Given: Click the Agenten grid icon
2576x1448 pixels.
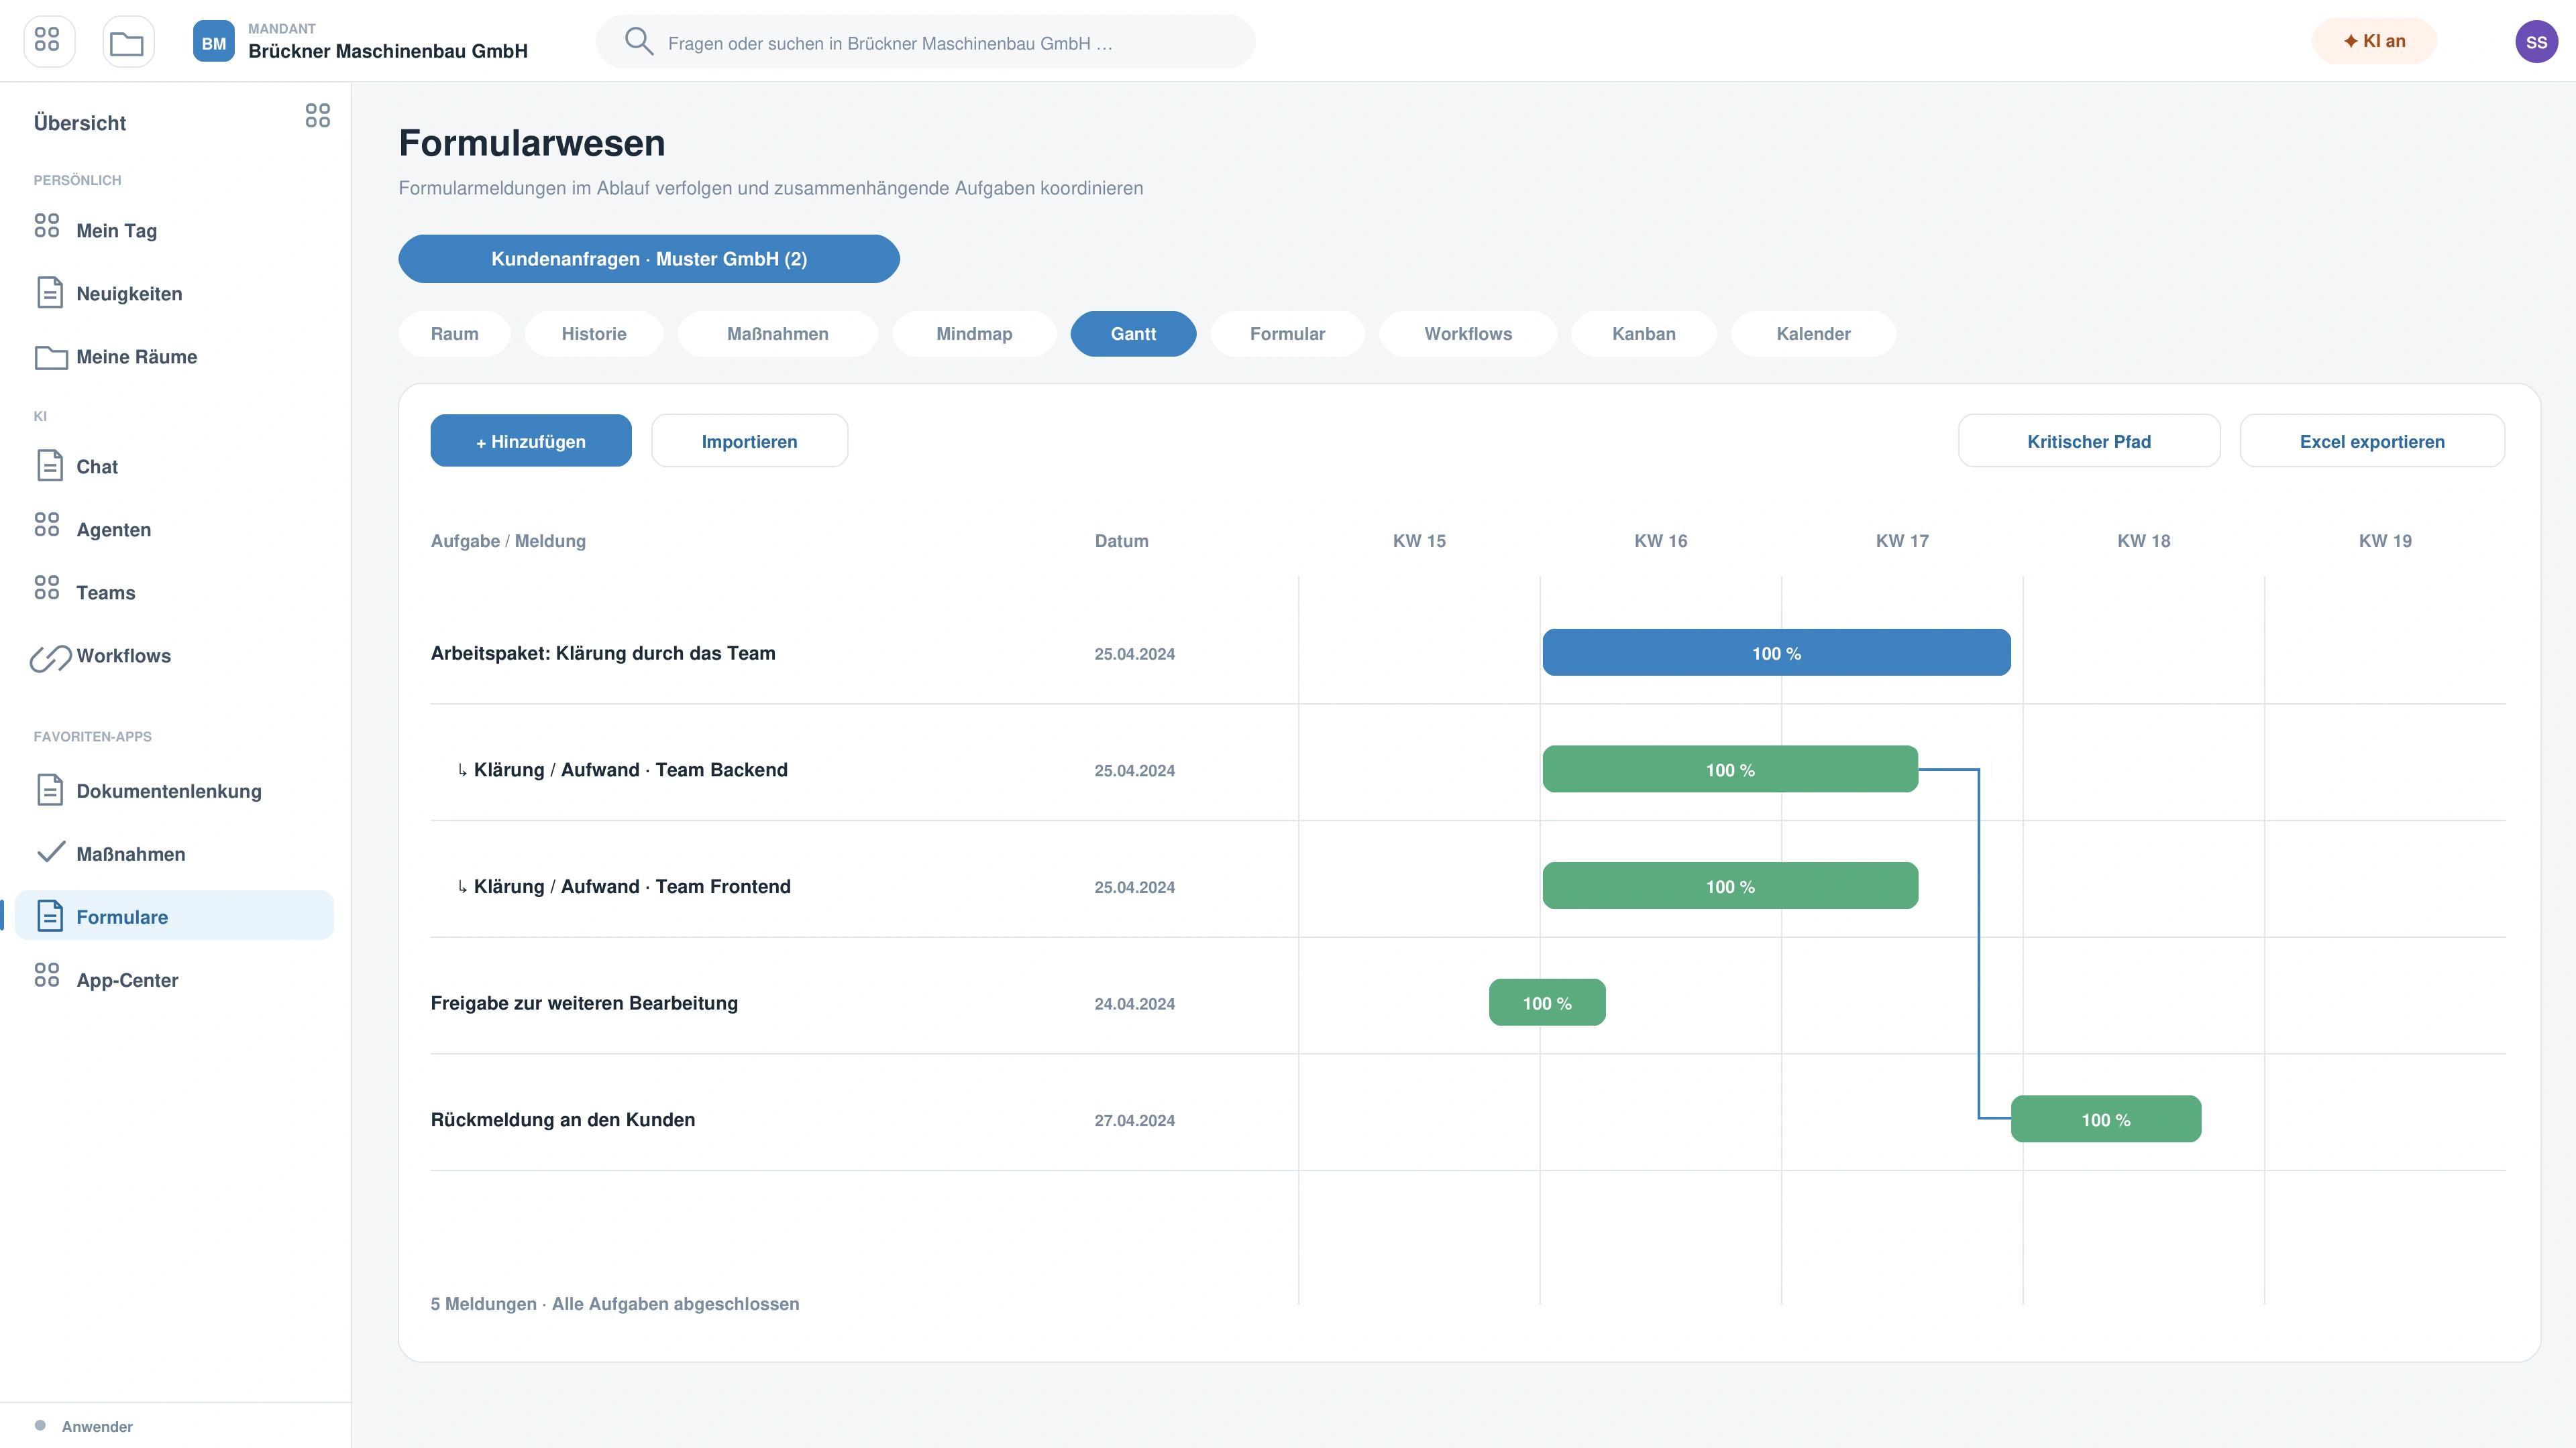Looking at the screenshot, I should (47, 525).
